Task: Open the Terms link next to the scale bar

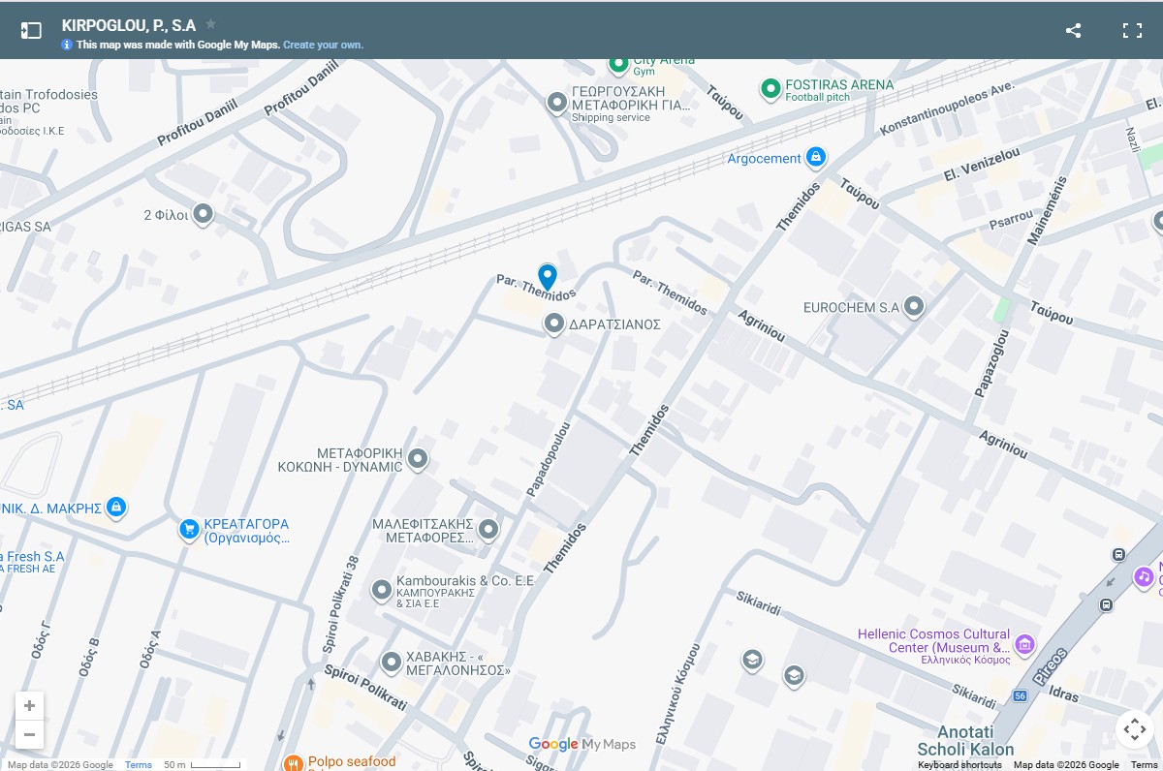Action: pyautogui.click(x=139, y=765)
